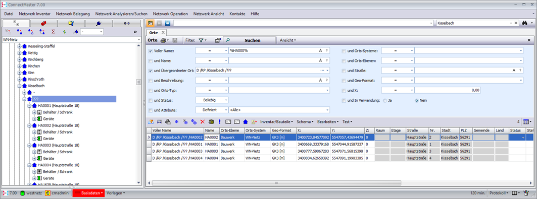Click the binoculars search icon
Screen dimensions: 537x199
coord(524,23)
